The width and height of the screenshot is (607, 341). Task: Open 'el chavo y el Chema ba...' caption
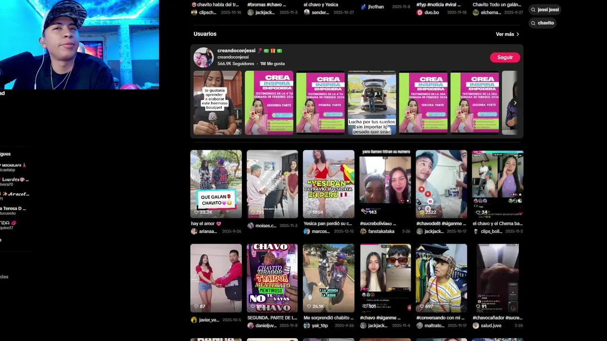point(497,224)
